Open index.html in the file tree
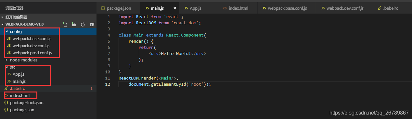The width and height of the screenshot is (412, 119). 48,95
